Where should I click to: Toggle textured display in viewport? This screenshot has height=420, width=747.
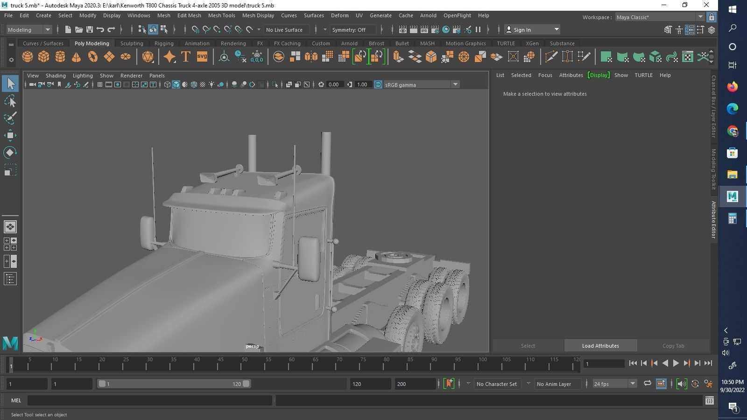203,84
